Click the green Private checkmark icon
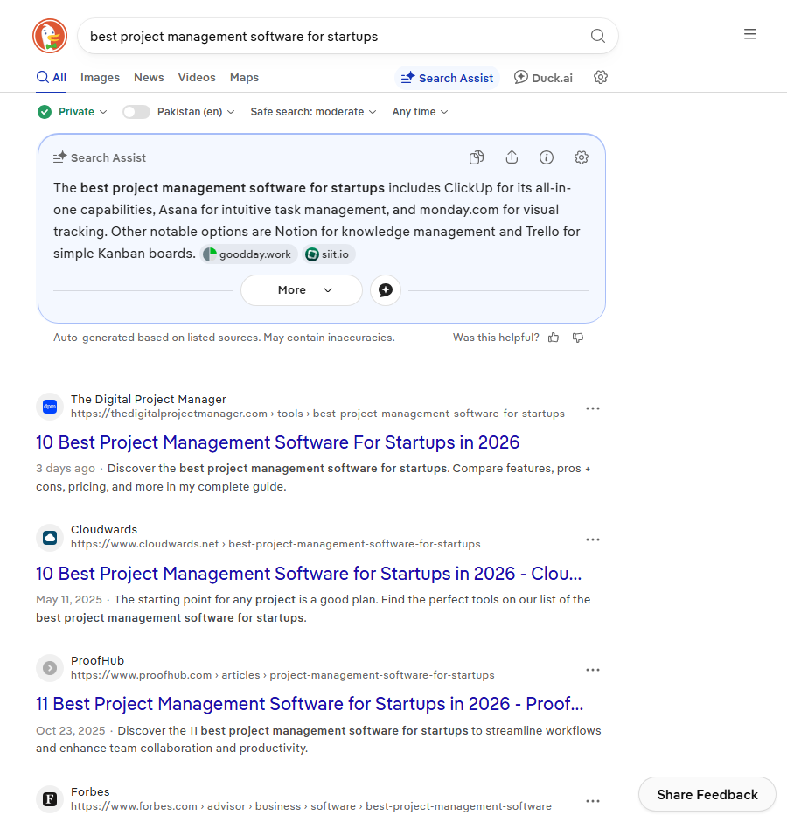787x822 pixels. click(x=45, y=112)
